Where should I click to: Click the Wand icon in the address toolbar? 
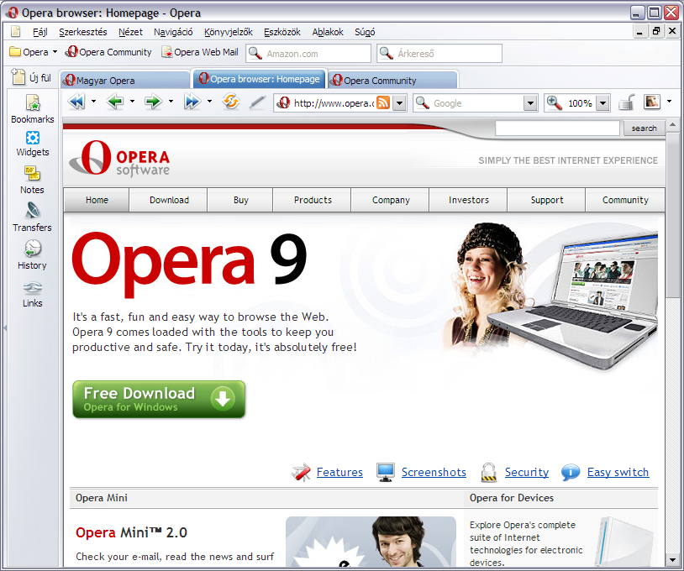[x=257, y=102]
